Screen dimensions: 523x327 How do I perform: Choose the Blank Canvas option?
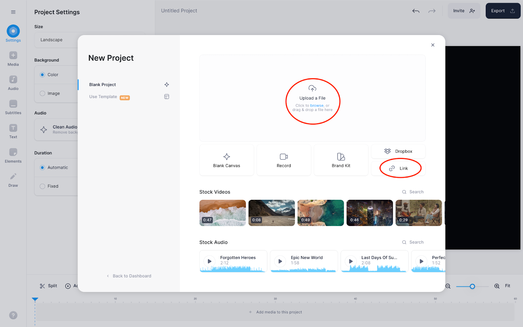point(227,160)
